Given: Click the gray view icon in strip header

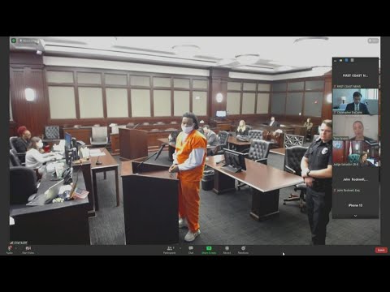Looking at the screenshot, I should (x=352, y=60).
